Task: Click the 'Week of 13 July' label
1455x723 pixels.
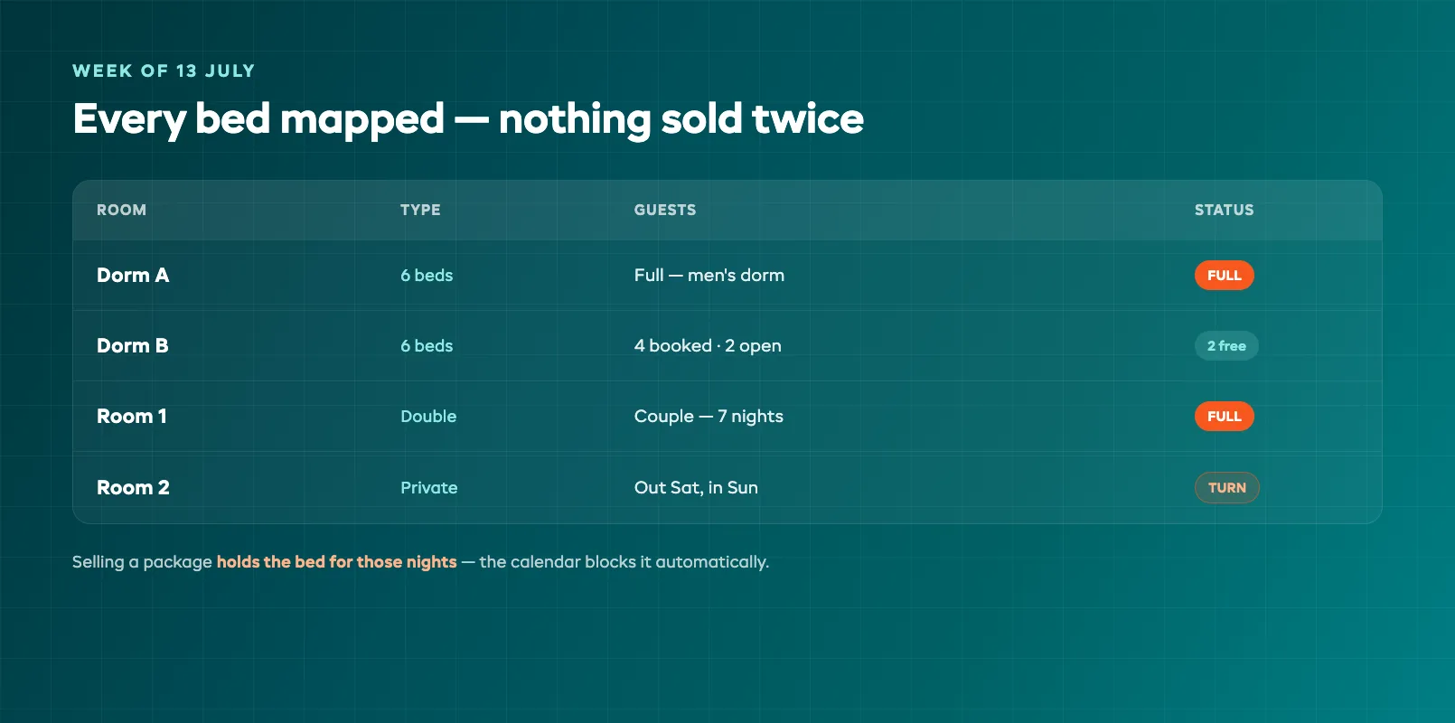Action: pos(164,70)
